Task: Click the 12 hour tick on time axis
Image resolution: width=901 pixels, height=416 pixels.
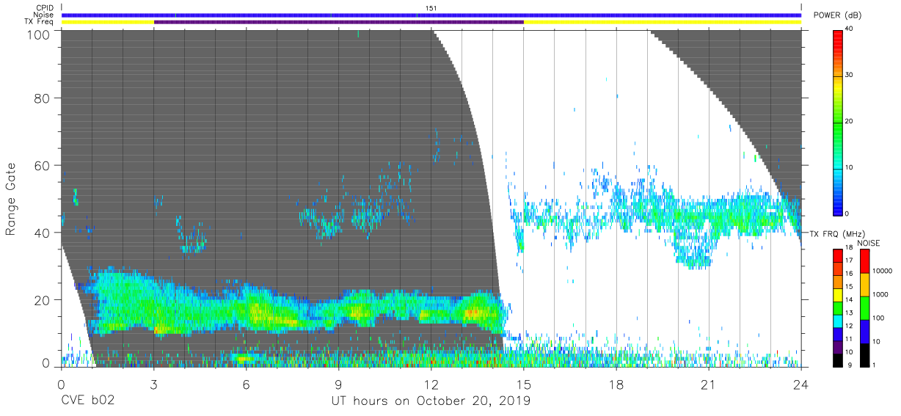Action: click(431, 384)
